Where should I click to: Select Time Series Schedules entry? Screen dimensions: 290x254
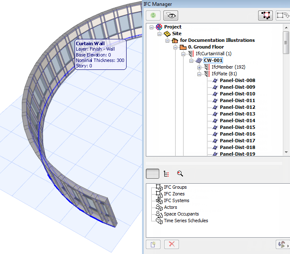186,221
